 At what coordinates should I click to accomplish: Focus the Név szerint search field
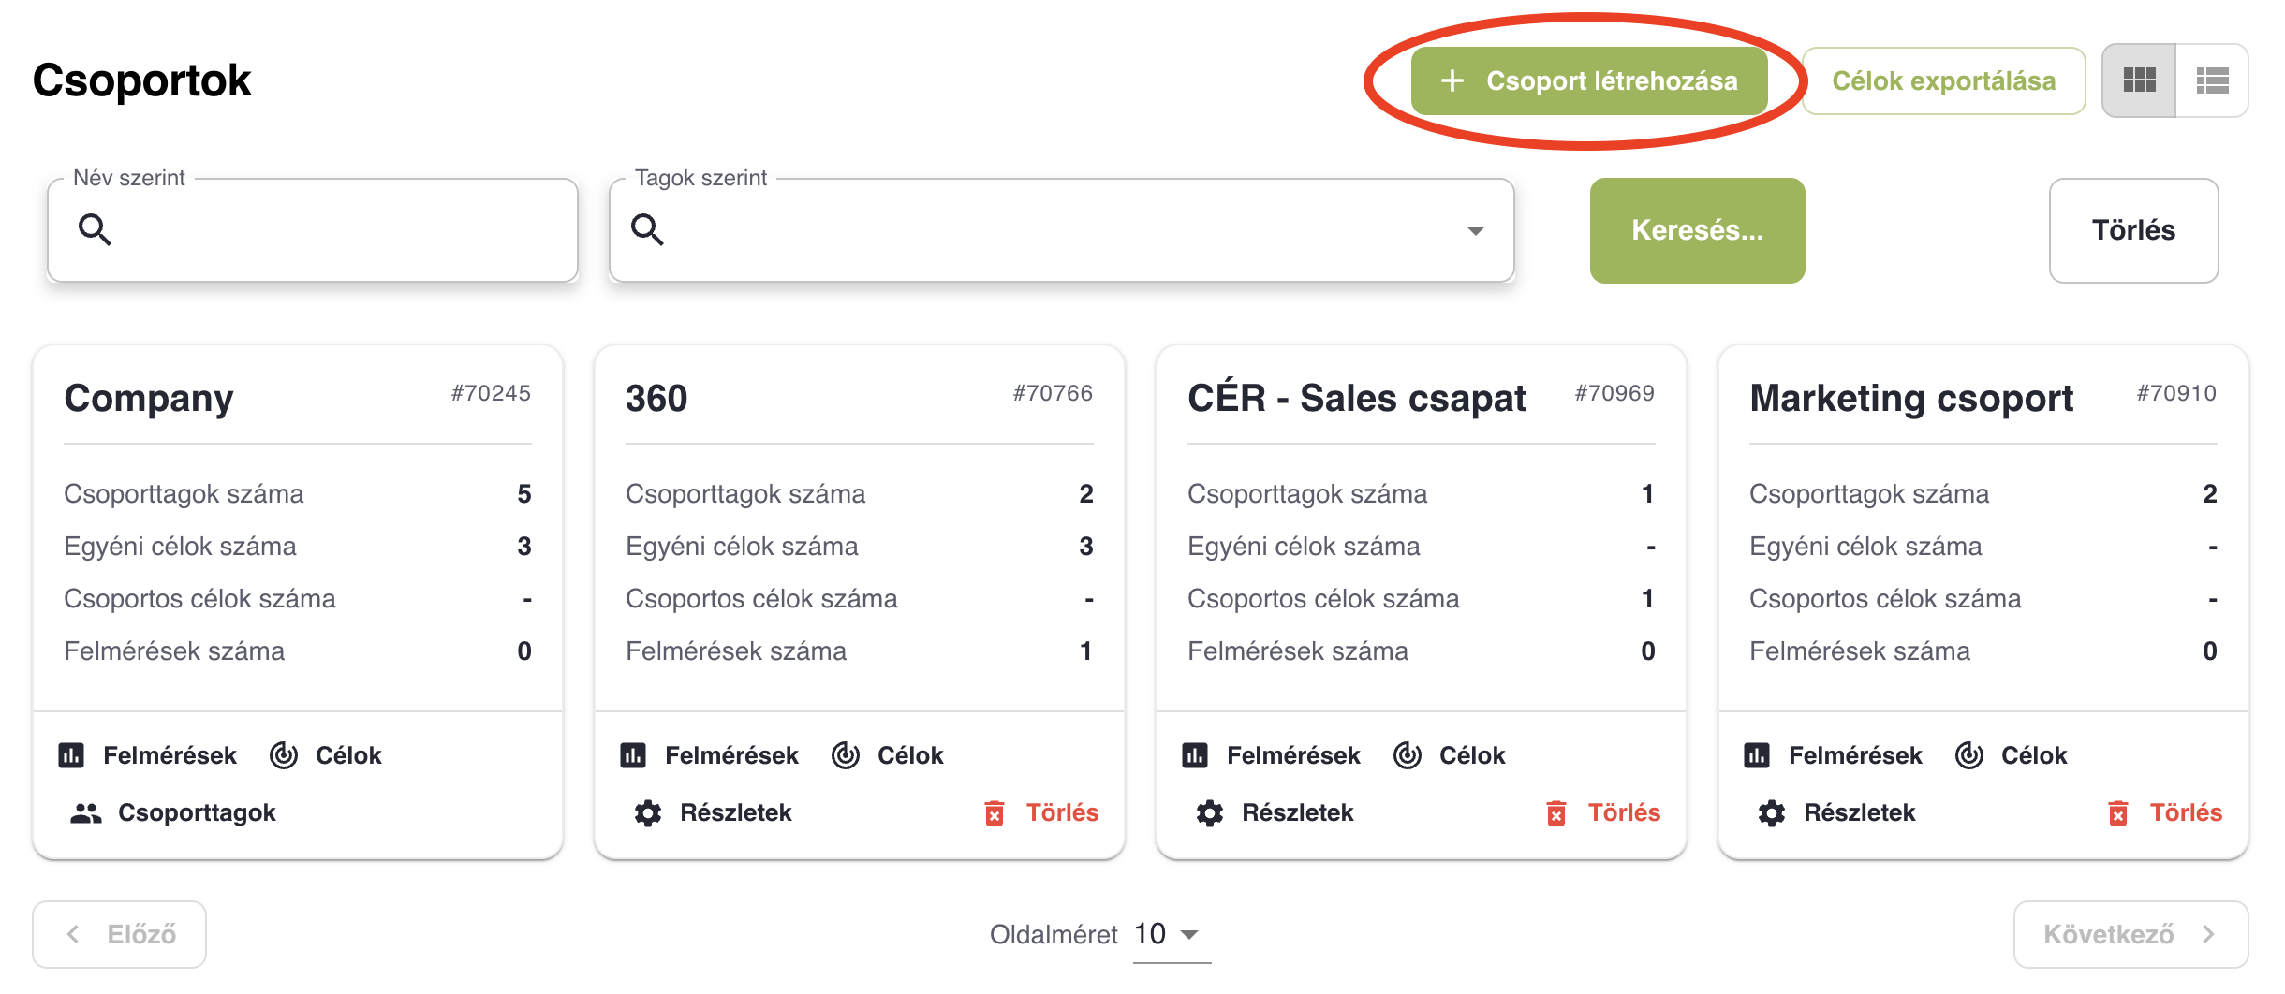pyautogui.click(x=313, y=230)
